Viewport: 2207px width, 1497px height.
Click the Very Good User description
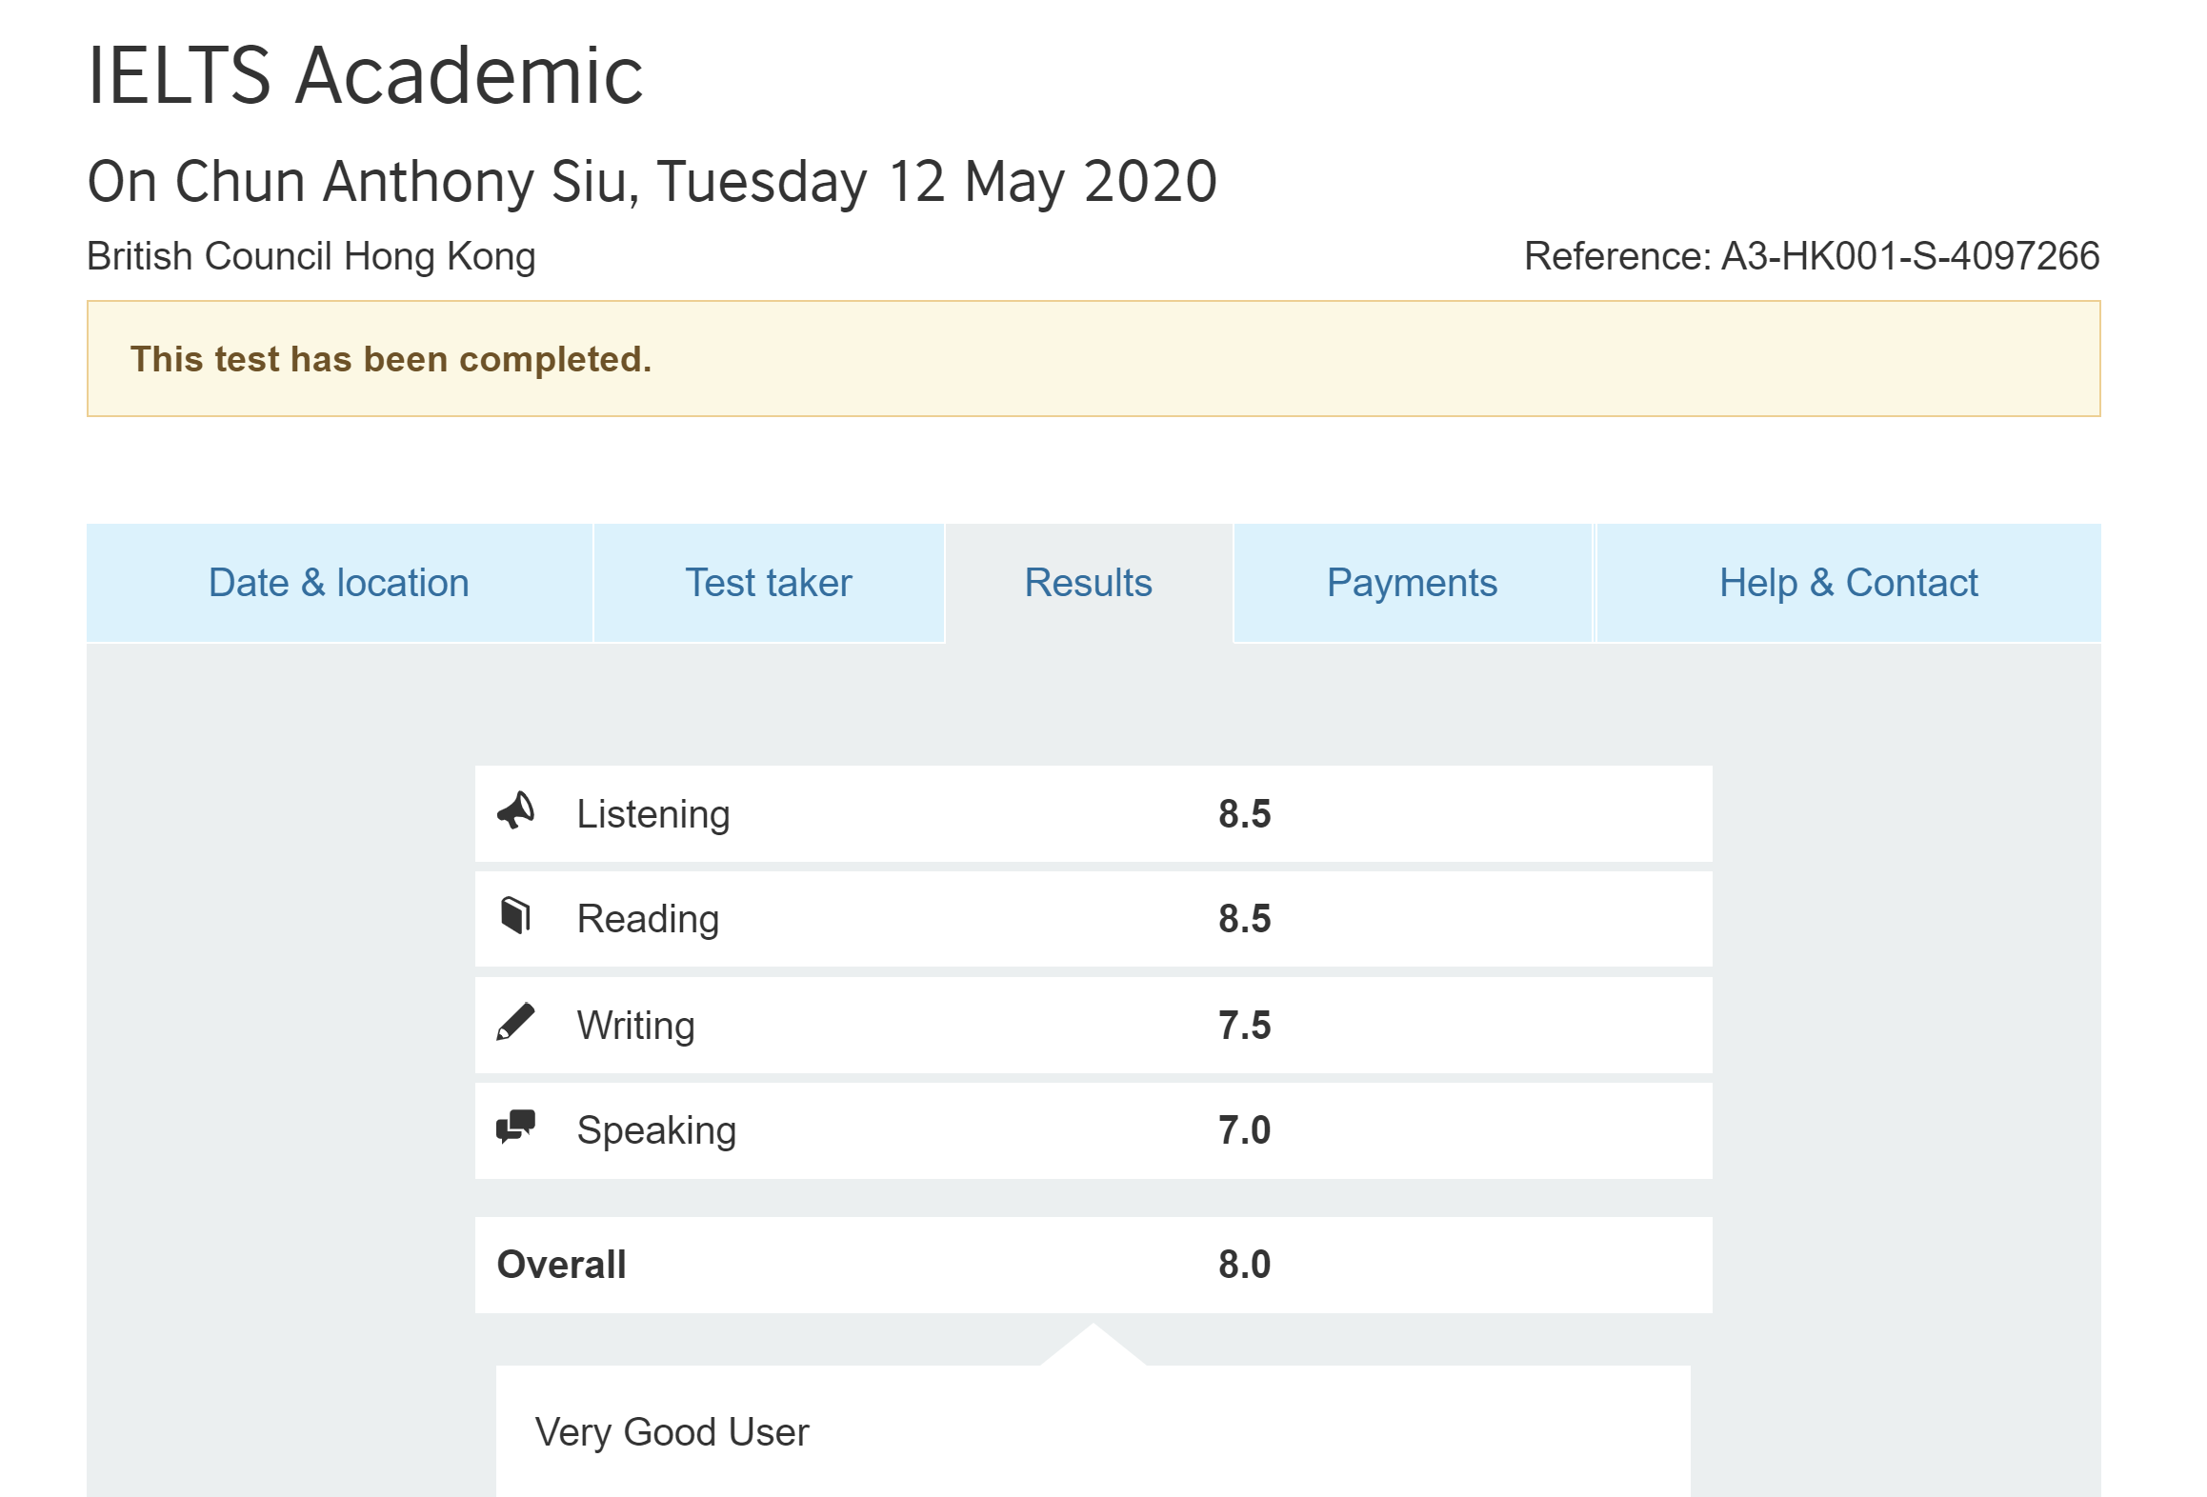(x=672, y=1432)
